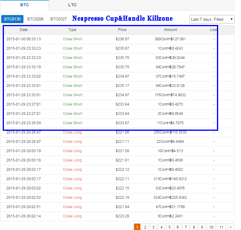Click the Price column header
This screenshot has height=230, width=241.
point(122,30)
